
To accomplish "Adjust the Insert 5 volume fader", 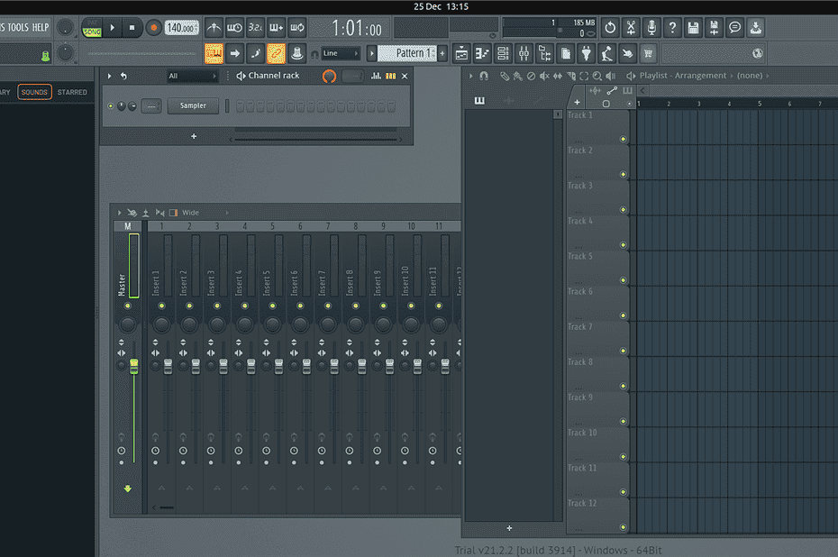I will pyautogui.click(x=278, y=366).
